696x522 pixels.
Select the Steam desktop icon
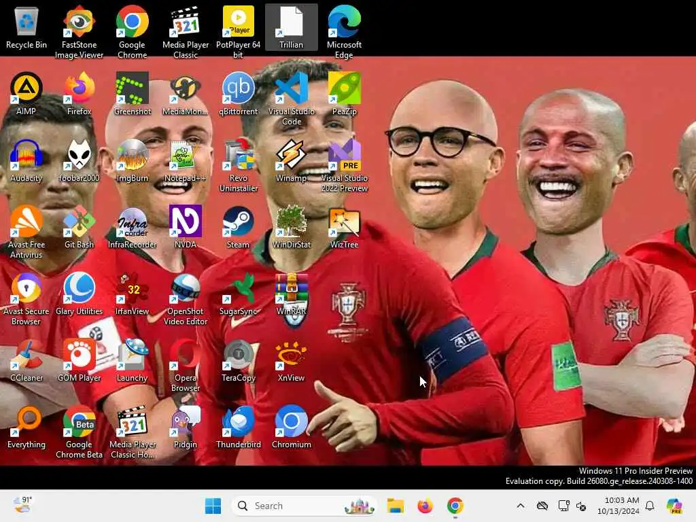239,227
